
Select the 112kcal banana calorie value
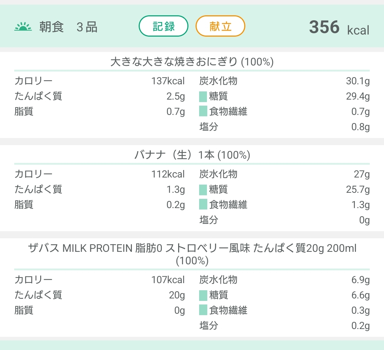pos(168,174)
